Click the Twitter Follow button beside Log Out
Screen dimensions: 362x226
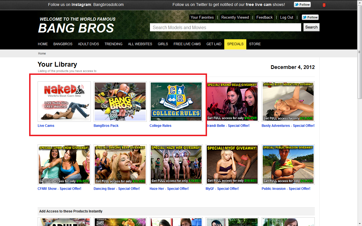[310, 17]
